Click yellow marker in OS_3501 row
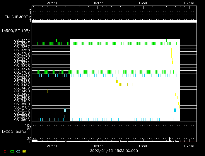205x156 pixels. [x=179, y=107]
